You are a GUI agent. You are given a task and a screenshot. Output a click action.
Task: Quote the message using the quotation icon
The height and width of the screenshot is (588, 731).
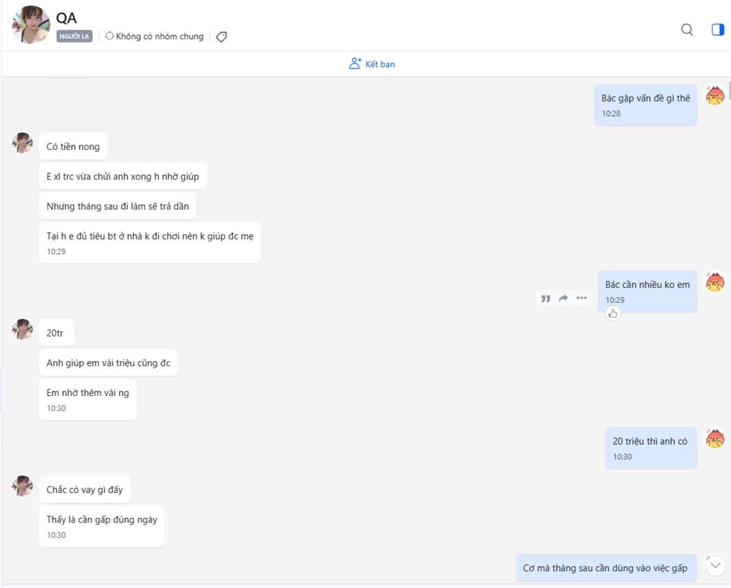click(545, 299)
